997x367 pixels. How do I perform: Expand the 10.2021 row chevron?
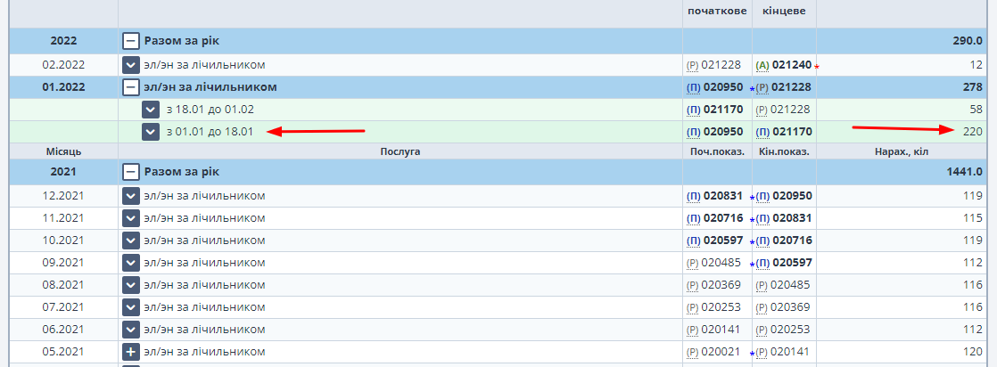[131, 241]
